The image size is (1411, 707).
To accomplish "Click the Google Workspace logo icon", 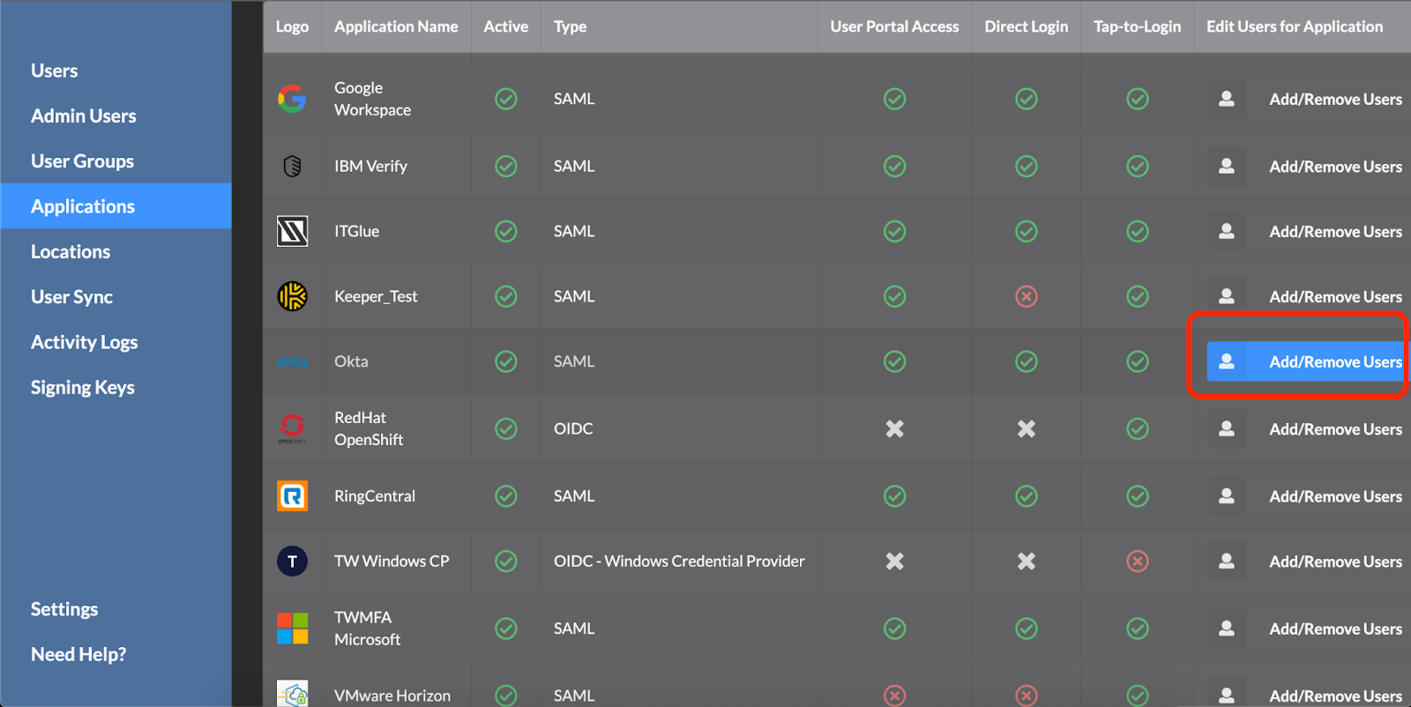I will [x=292, y=99].
